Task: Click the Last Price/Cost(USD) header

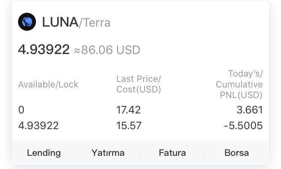Action: 139,84
